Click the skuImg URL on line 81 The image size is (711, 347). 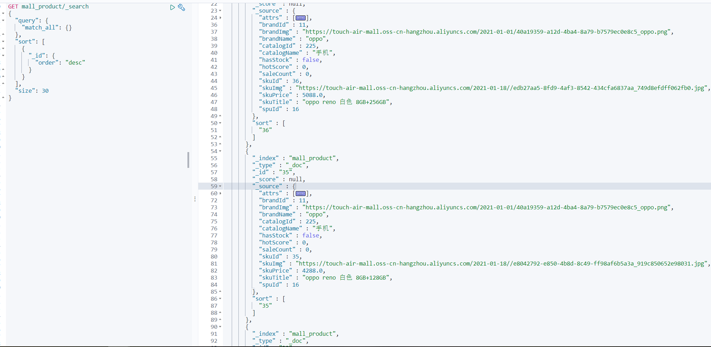tap(501, 264)
